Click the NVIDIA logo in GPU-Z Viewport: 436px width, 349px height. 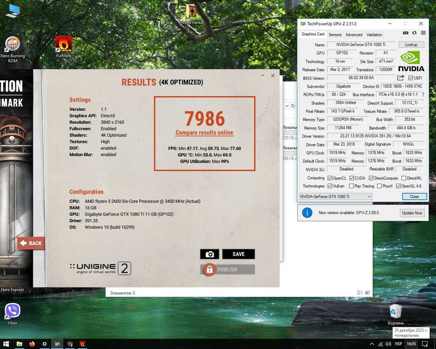coord(411,61)
